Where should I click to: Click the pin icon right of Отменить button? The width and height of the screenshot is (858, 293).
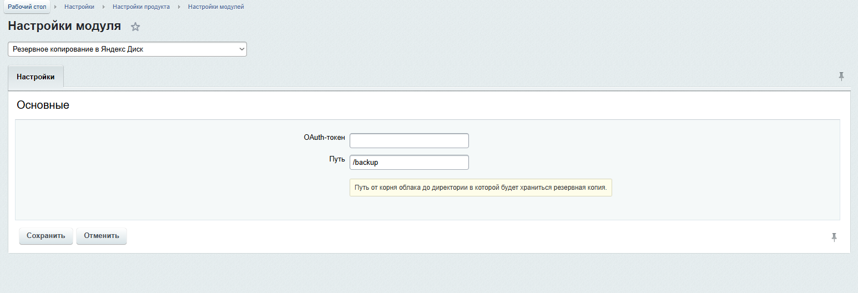pos(834,238)
